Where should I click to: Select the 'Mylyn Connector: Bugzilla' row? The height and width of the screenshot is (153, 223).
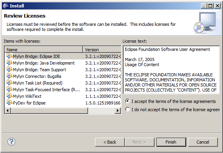(63, 76)
